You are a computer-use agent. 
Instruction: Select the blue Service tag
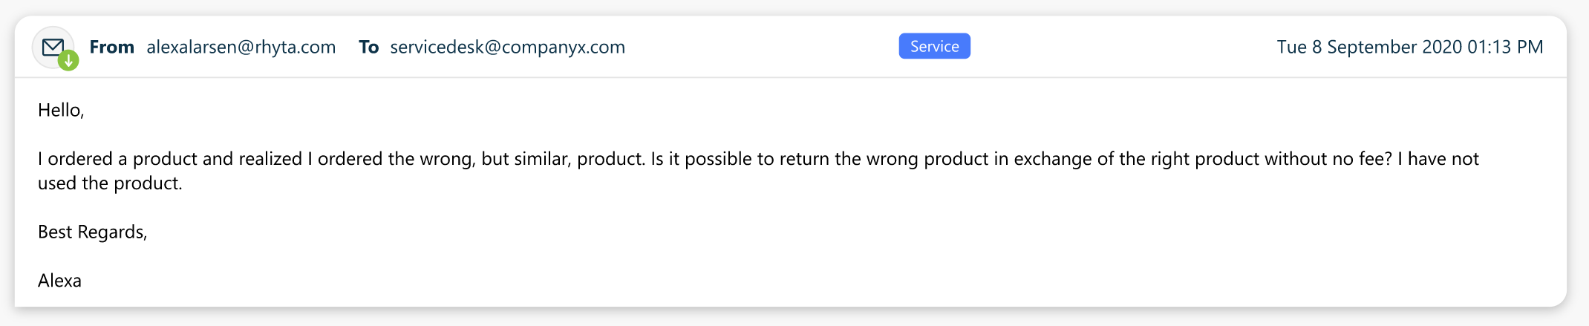tap(934, 46)
